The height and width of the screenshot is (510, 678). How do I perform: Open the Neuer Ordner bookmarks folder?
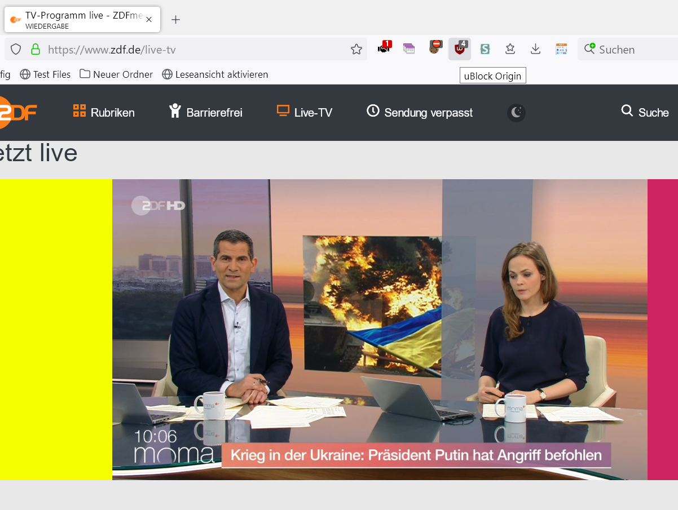click(116, 74)
